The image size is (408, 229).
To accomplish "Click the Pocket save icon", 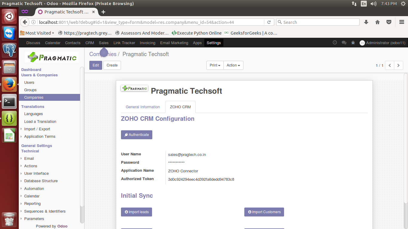I will (x=389, y=22).
